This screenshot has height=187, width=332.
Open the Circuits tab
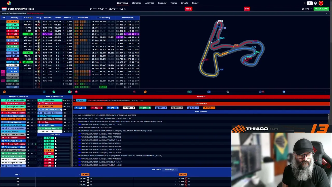(x=184, y=3)
